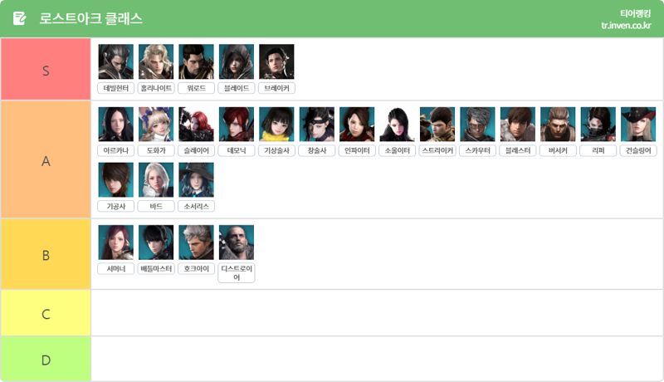Click the 도화가 class portrait

[156, 124]
